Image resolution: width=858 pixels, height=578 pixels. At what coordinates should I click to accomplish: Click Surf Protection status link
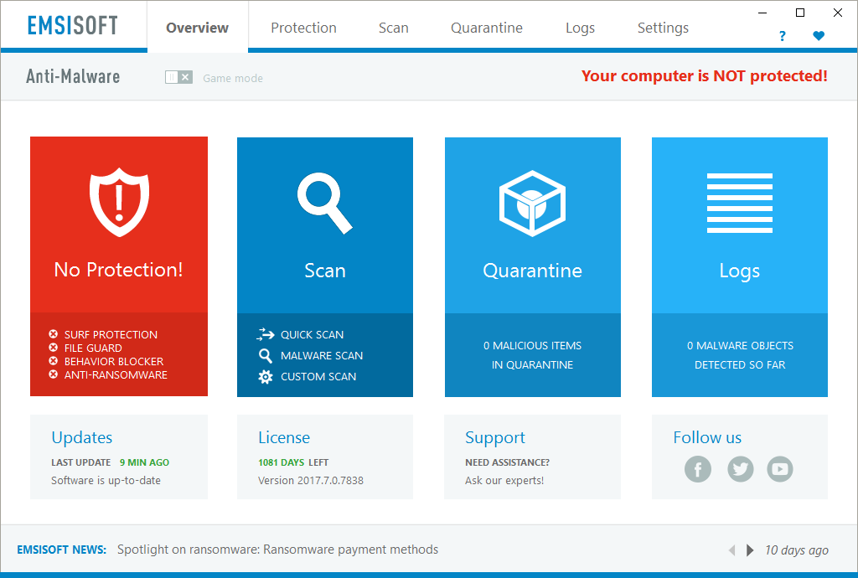coord(111,335)
